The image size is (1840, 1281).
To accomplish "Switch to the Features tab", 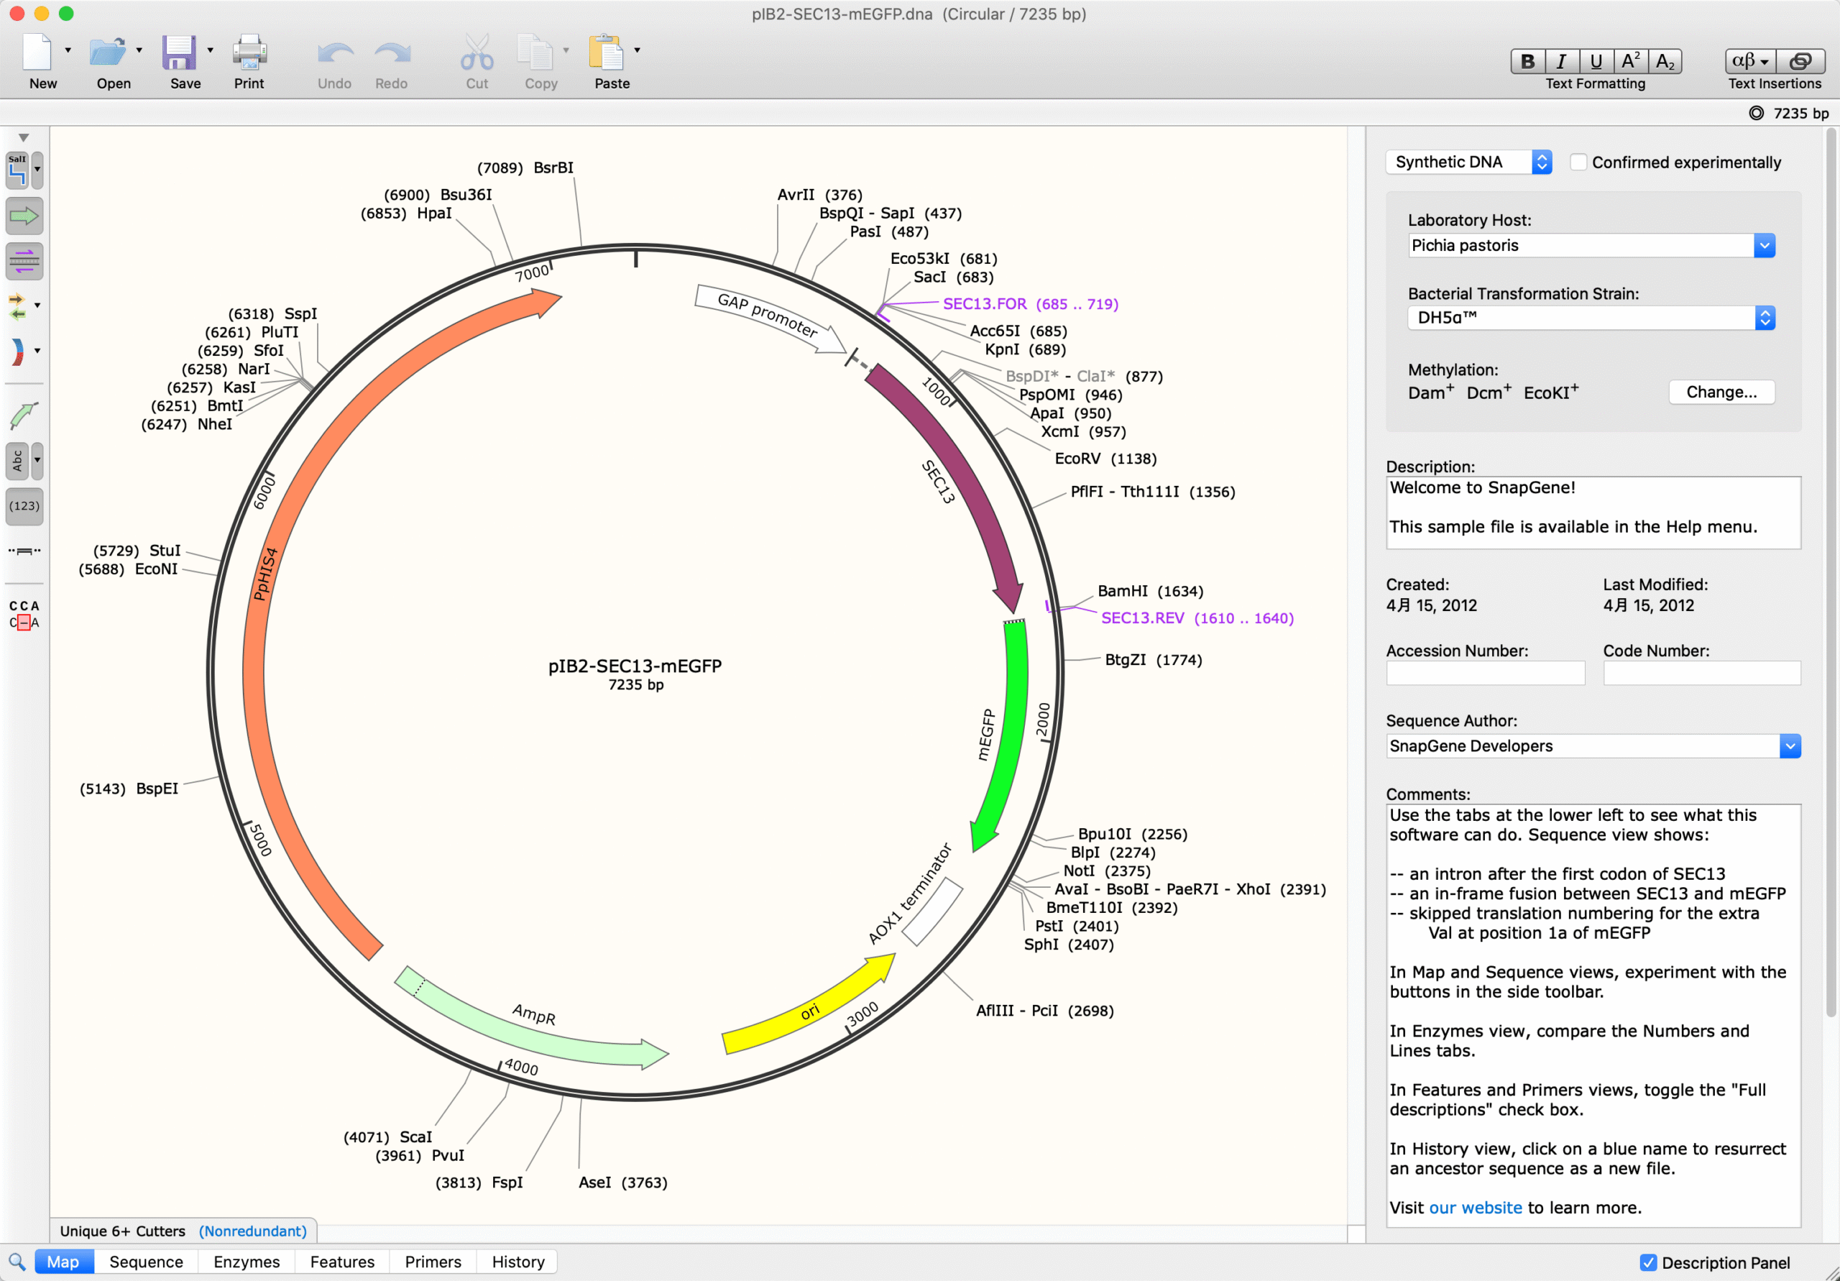I will [x=342, y=1261].
